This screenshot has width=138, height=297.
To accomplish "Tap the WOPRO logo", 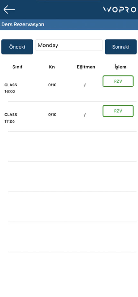I will [x=120, y=9].
